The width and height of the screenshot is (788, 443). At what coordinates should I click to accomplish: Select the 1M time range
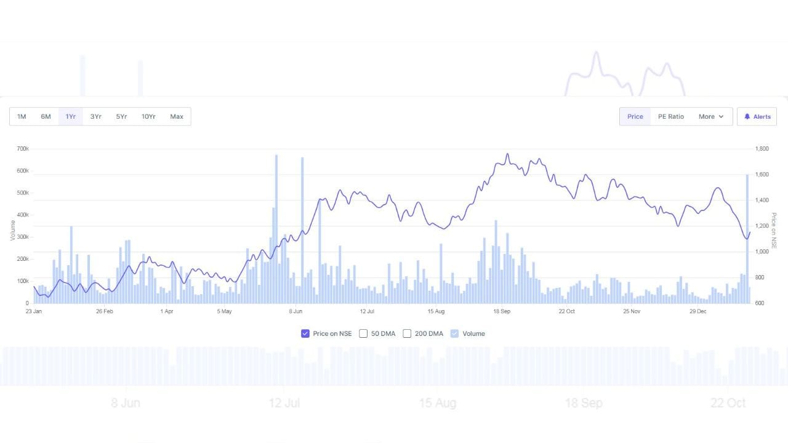click(22, 117)
